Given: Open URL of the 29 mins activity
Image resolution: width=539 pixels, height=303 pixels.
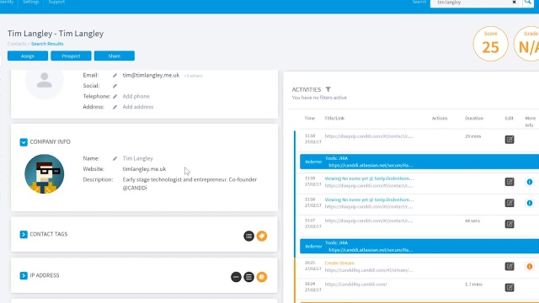Looking at the screenshot, I should [369, 136].
